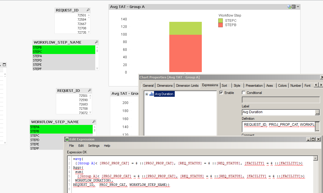Switch to the Dimensions tab
Viewport: 323px width, 193px height.
point(165,86)
